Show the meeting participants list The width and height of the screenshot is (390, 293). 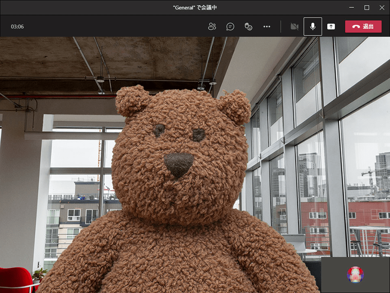click(x=212, y=26)
